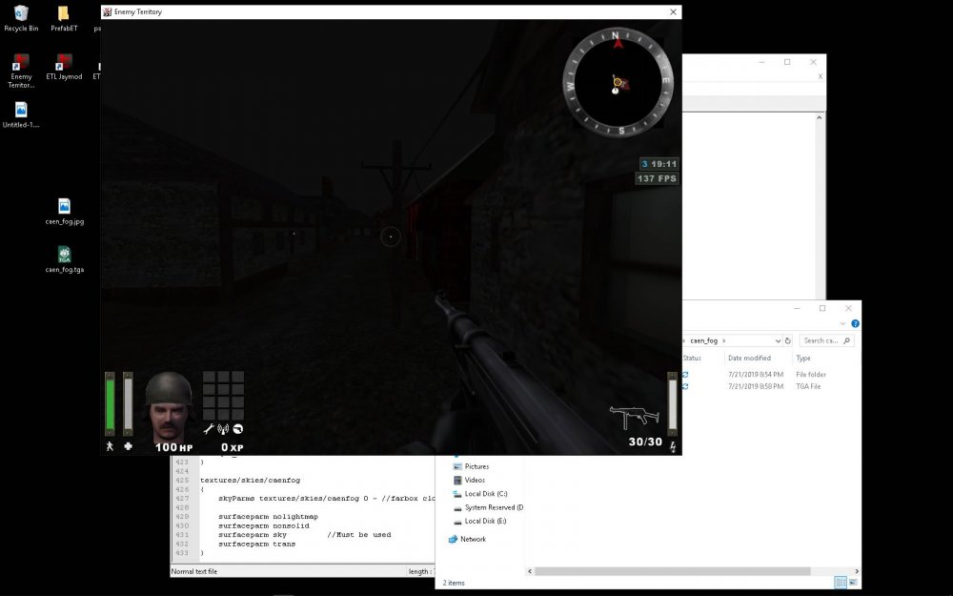This screenshot has width=953, height=596.
Task: Open the PrefabET folder on desktop
Action: point(64,18)
